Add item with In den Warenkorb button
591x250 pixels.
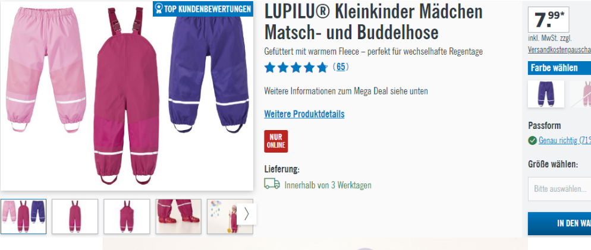559,223
